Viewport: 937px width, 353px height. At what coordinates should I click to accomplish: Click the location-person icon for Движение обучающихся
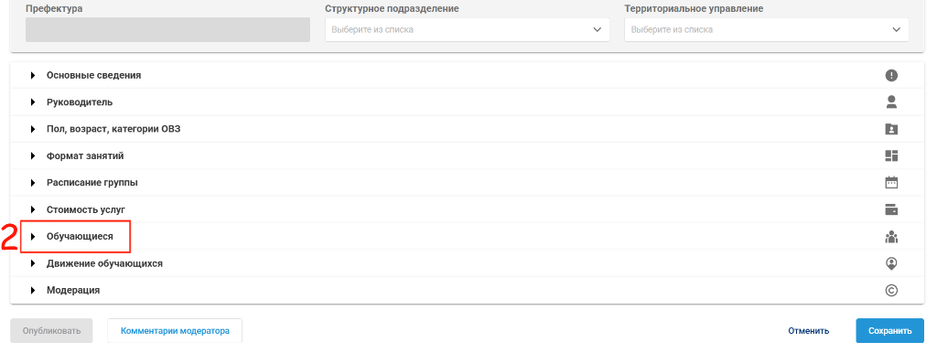pyautogui.click(x=891, y=263)
